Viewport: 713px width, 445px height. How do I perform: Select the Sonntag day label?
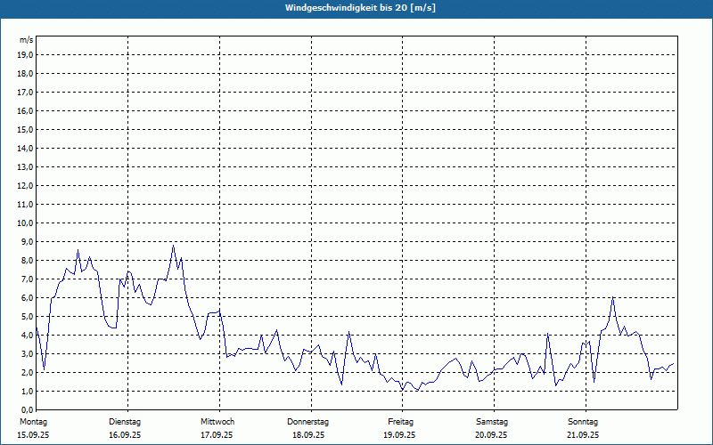click(x=583, y=421)
